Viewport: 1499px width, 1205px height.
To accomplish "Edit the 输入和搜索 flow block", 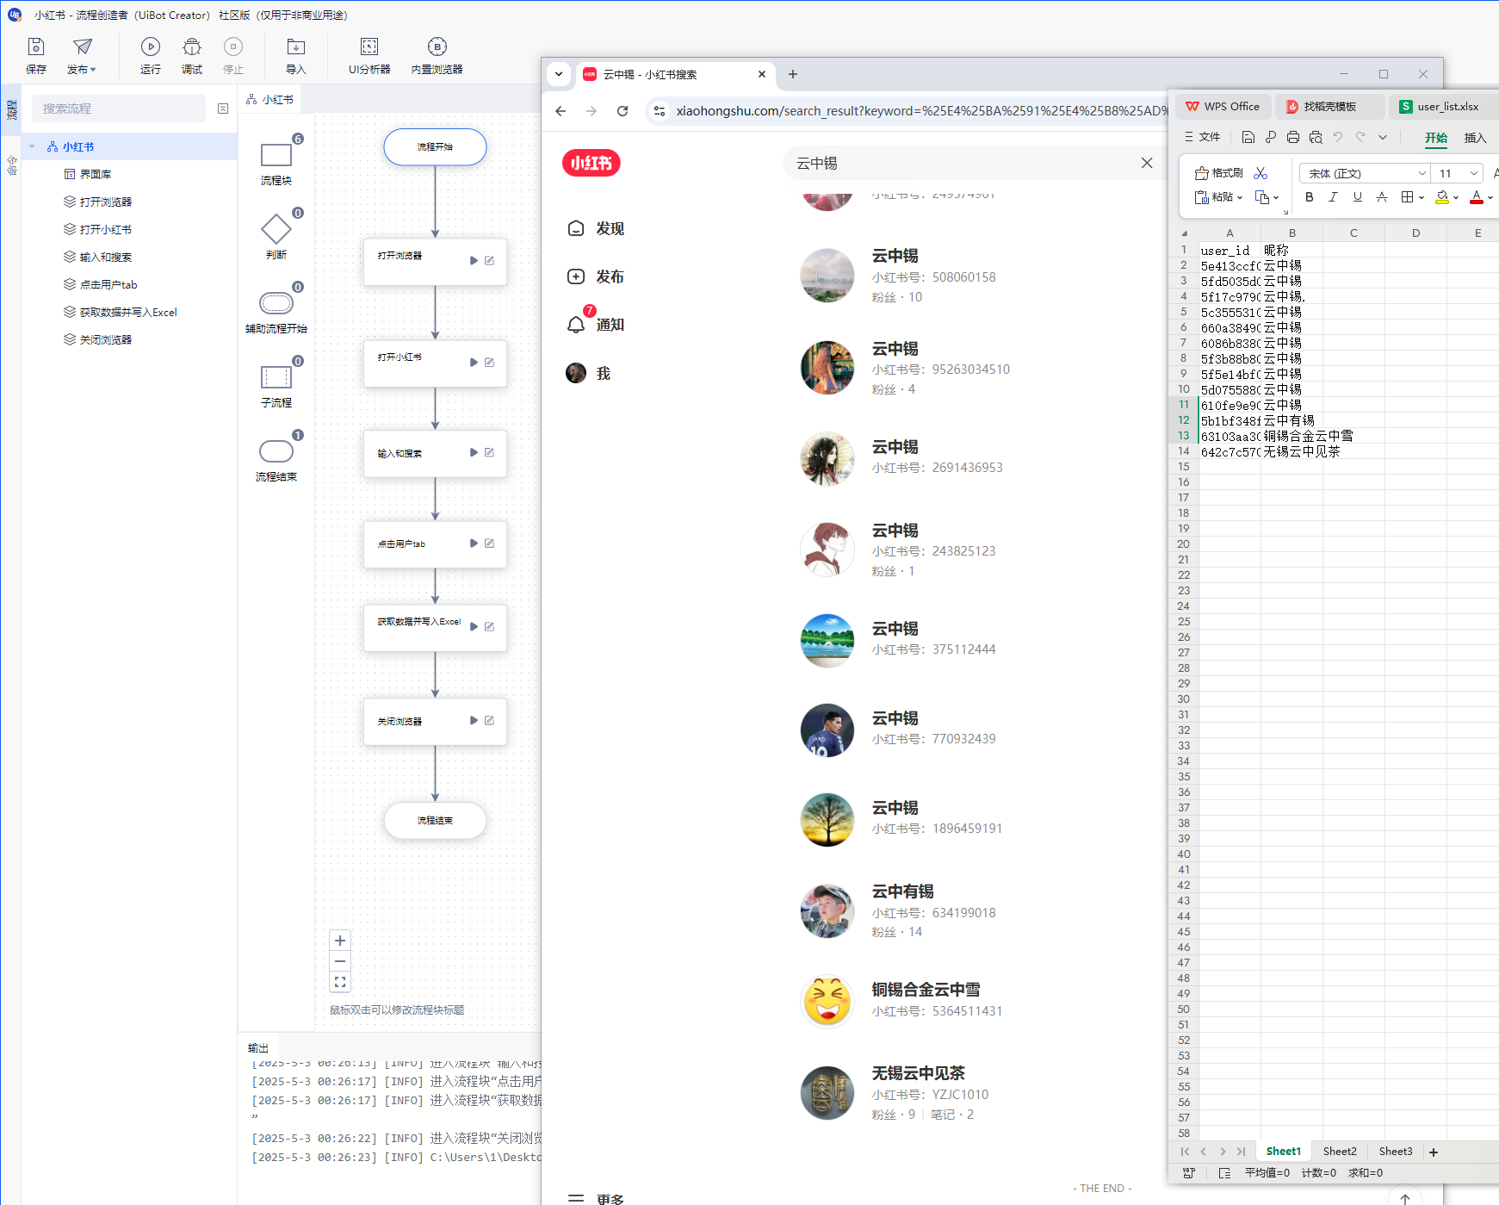I will point(489,452).
